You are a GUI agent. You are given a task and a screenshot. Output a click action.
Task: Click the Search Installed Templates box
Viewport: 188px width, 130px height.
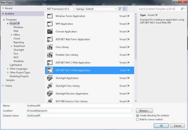tap(159, 9)
